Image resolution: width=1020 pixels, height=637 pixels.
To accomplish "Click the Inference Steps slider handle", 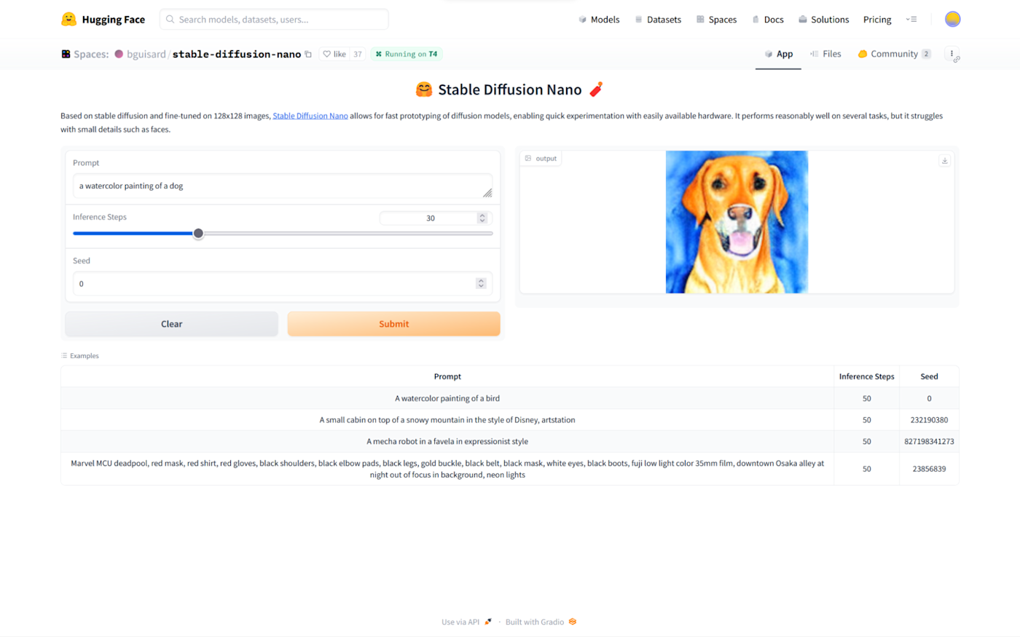I will tap(198, 234).
